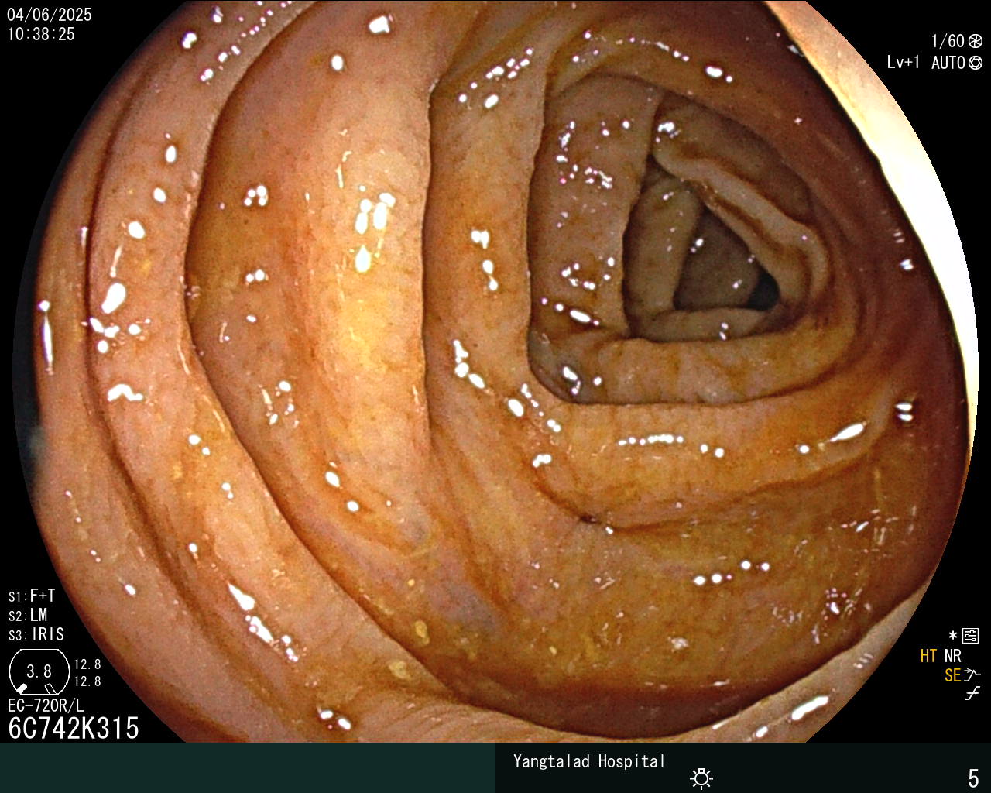Click the image counter number 5
Image resolution: width=991 pixels, height=793 pixels.
(x=973, y=778)
